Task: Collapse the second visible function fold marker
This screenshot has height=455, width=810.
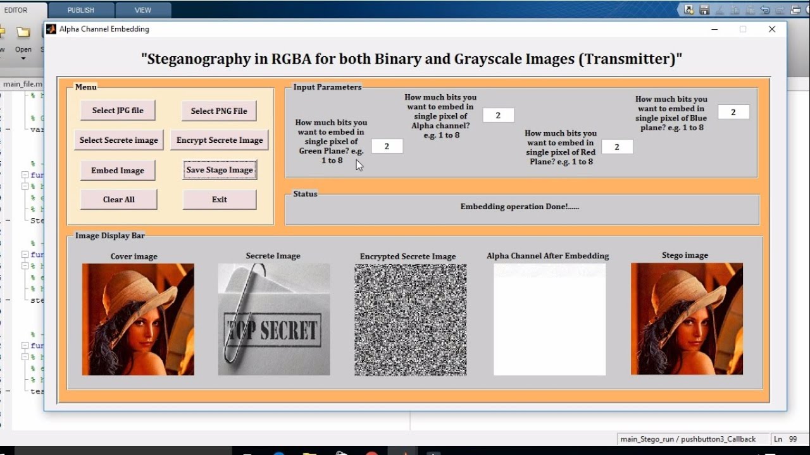Action: pyautogui.click(x=25, y=255)
